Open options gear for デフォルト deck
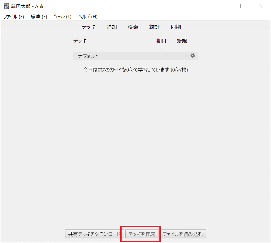 coord(193,56)
